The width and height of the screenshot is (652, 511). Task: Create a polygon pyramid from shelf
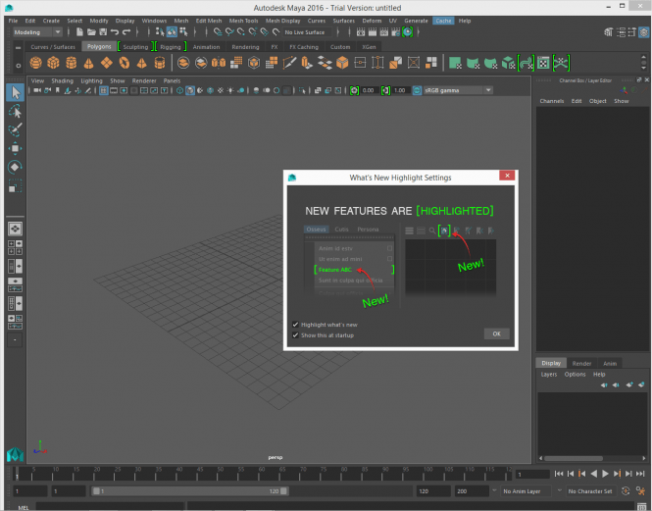pyautogui.click(x=142, y=63)
